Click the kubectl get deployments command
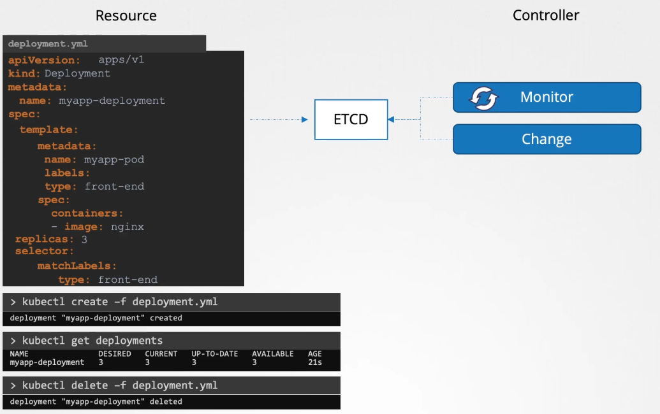This screenshot has width=660, height=414. (92, 341)
